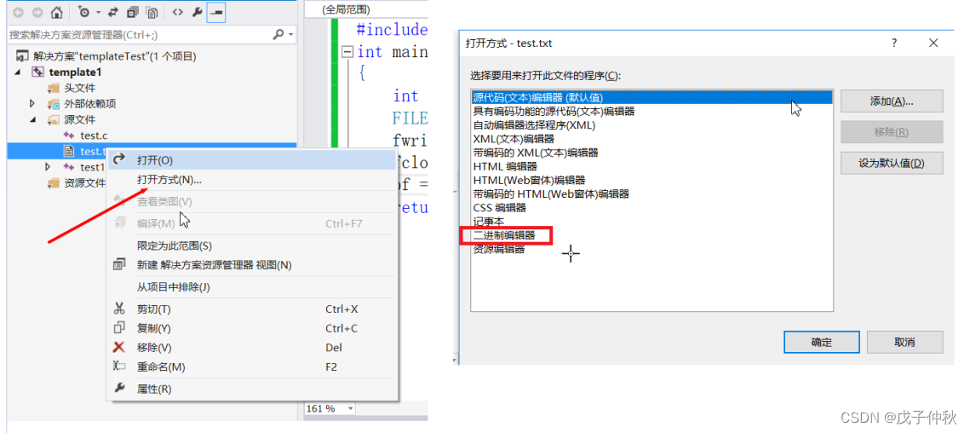The height and width of the screenshot is (433, 970).
Task: Select 源代码(文本)编辑器 (默认值) in list
Action: coord(651,97)
